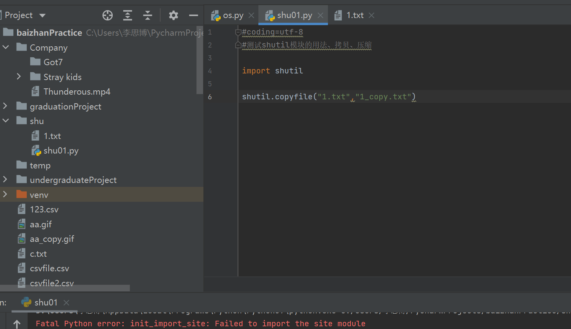Click the aa.gif image file icon

[22, 224]
